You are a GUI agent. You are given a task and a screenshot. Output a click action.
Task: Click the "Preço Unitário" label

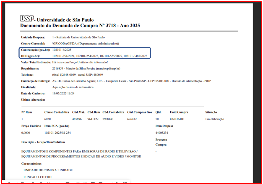(31, 126)
